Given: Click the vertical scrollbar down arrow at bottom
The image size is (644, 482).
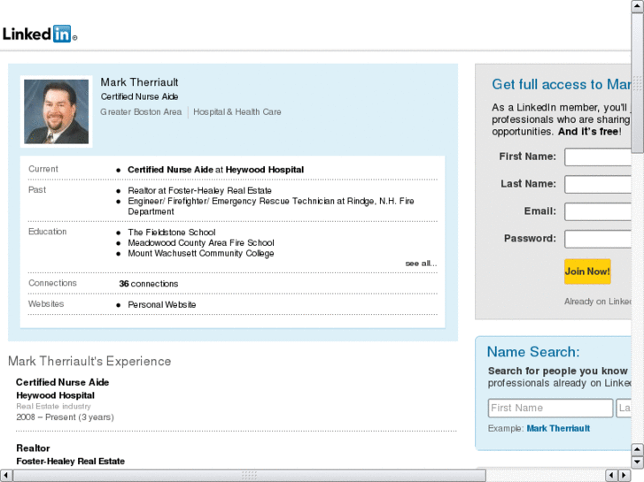Looking at the screenshot, I should click(638, 463).
